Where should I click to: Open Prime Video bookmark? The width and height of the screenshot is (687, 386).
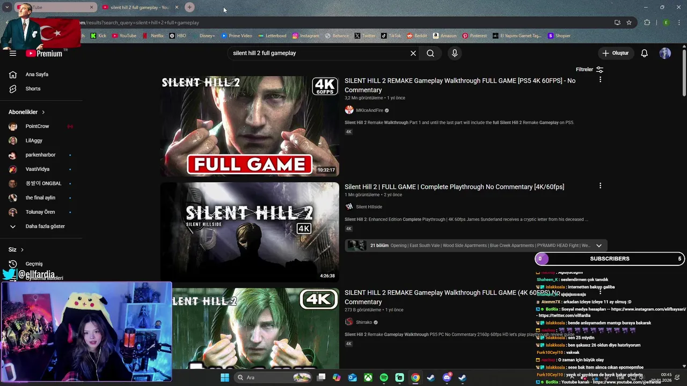point(236,36)
